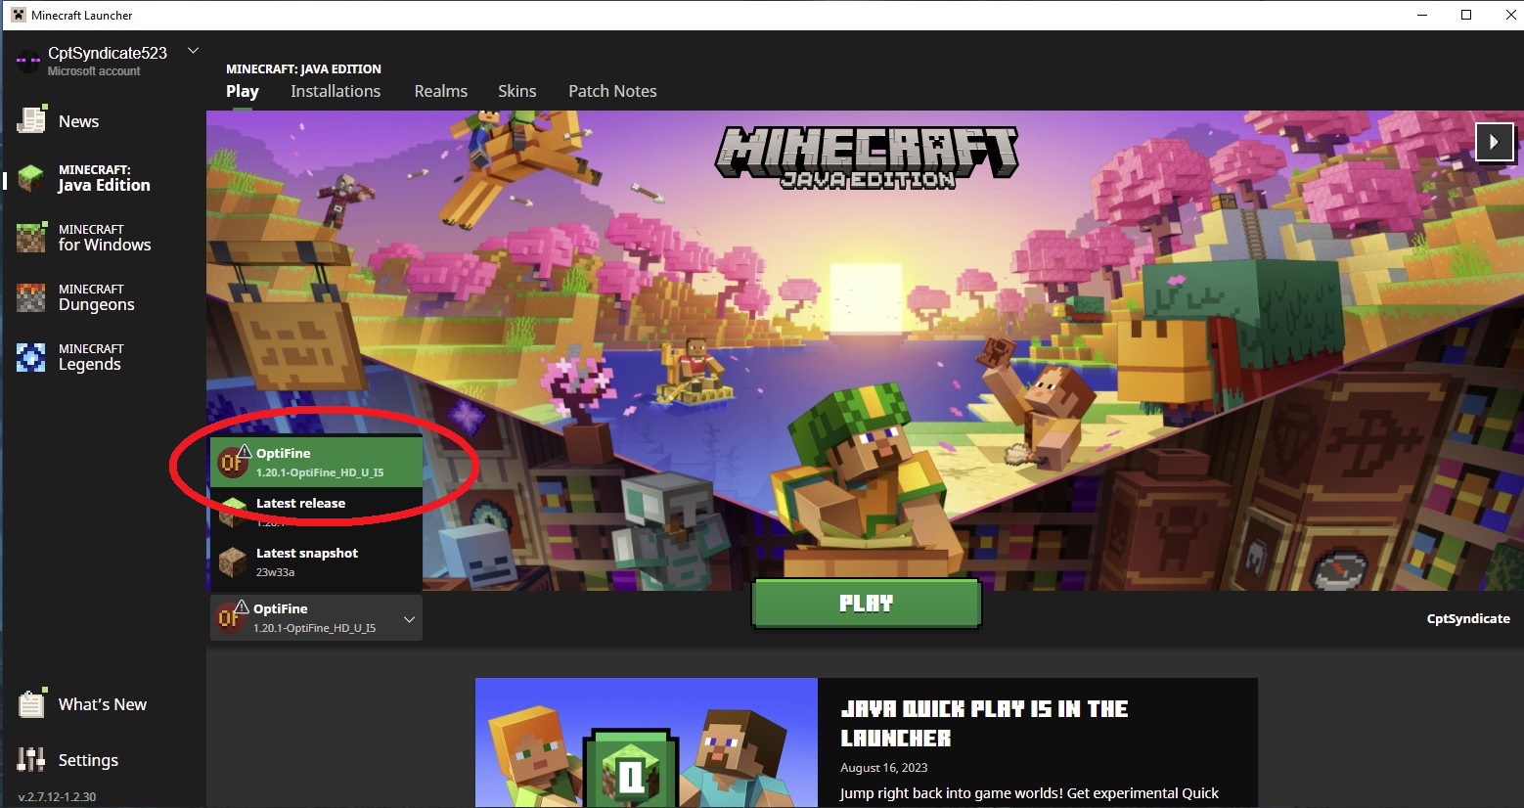The image size is (1524, 808).
Task: Click the warning triangle on OptiFine entry
Action: tap(245, 452)
